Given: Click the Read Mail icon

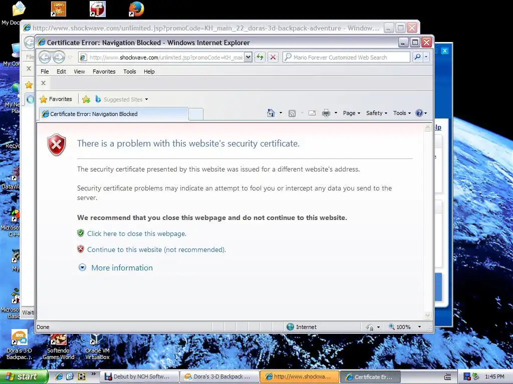Looking at the screenshot, I should [x=312, y=113].
